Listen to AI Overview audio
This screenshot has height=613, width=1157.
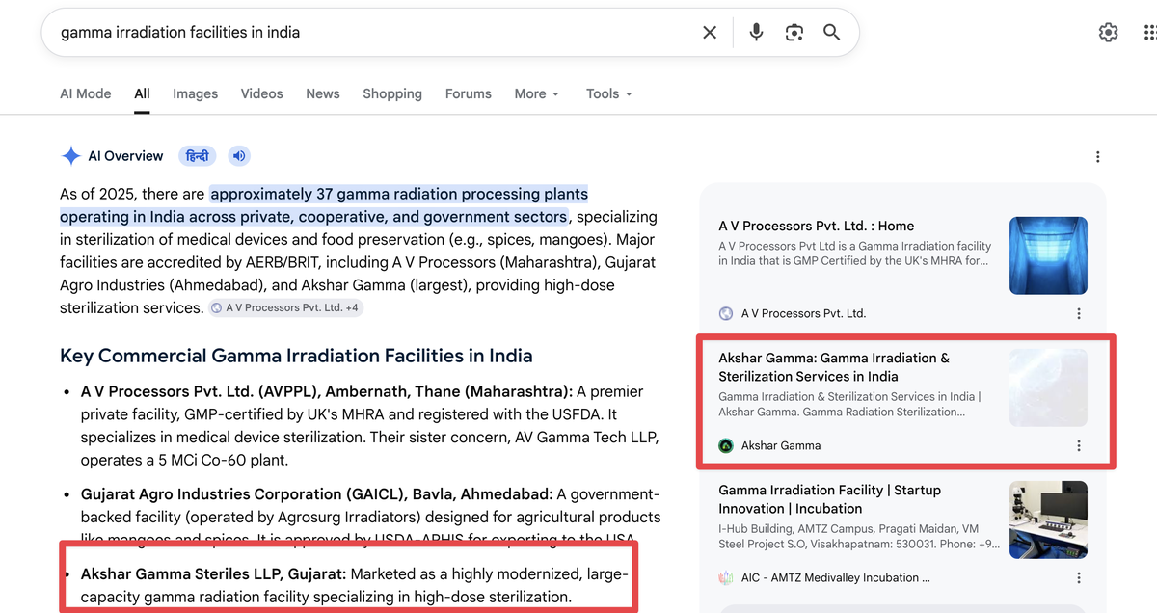tap(239, 156)
